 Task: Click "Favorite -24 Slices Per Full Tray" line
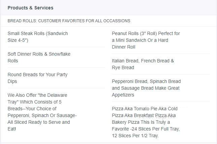click(146, 129)
